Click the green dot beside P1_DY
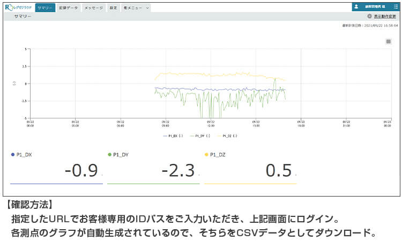This screenshot has height=241, width=402. (x=109, y=154)
